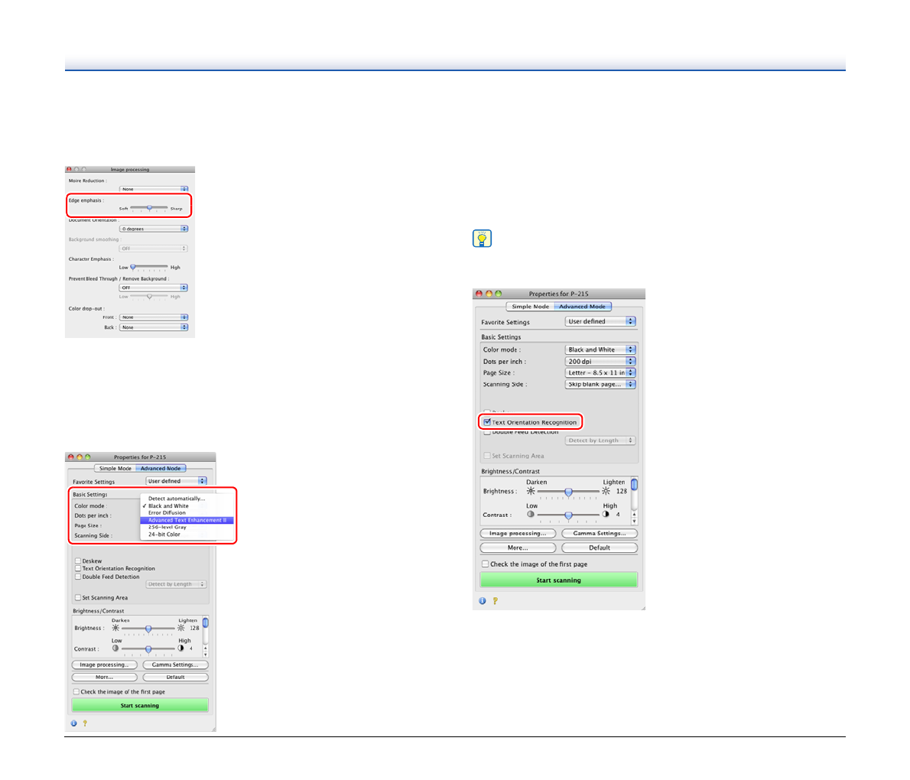
Task: Click the yellow lightbulb hint icon
Action: (482, 239)
